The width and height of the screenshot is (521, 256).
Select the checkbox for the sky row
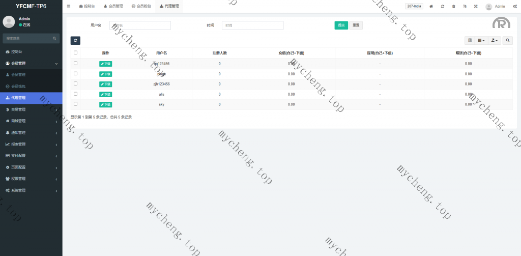pos(76,104)
